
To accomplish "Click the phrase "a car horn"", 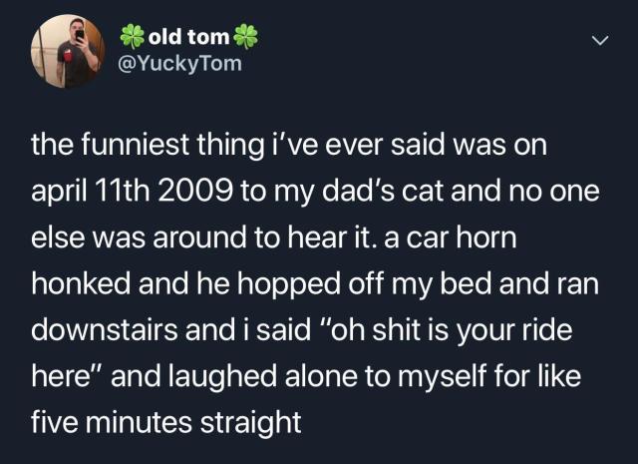I will pos(450,237).
